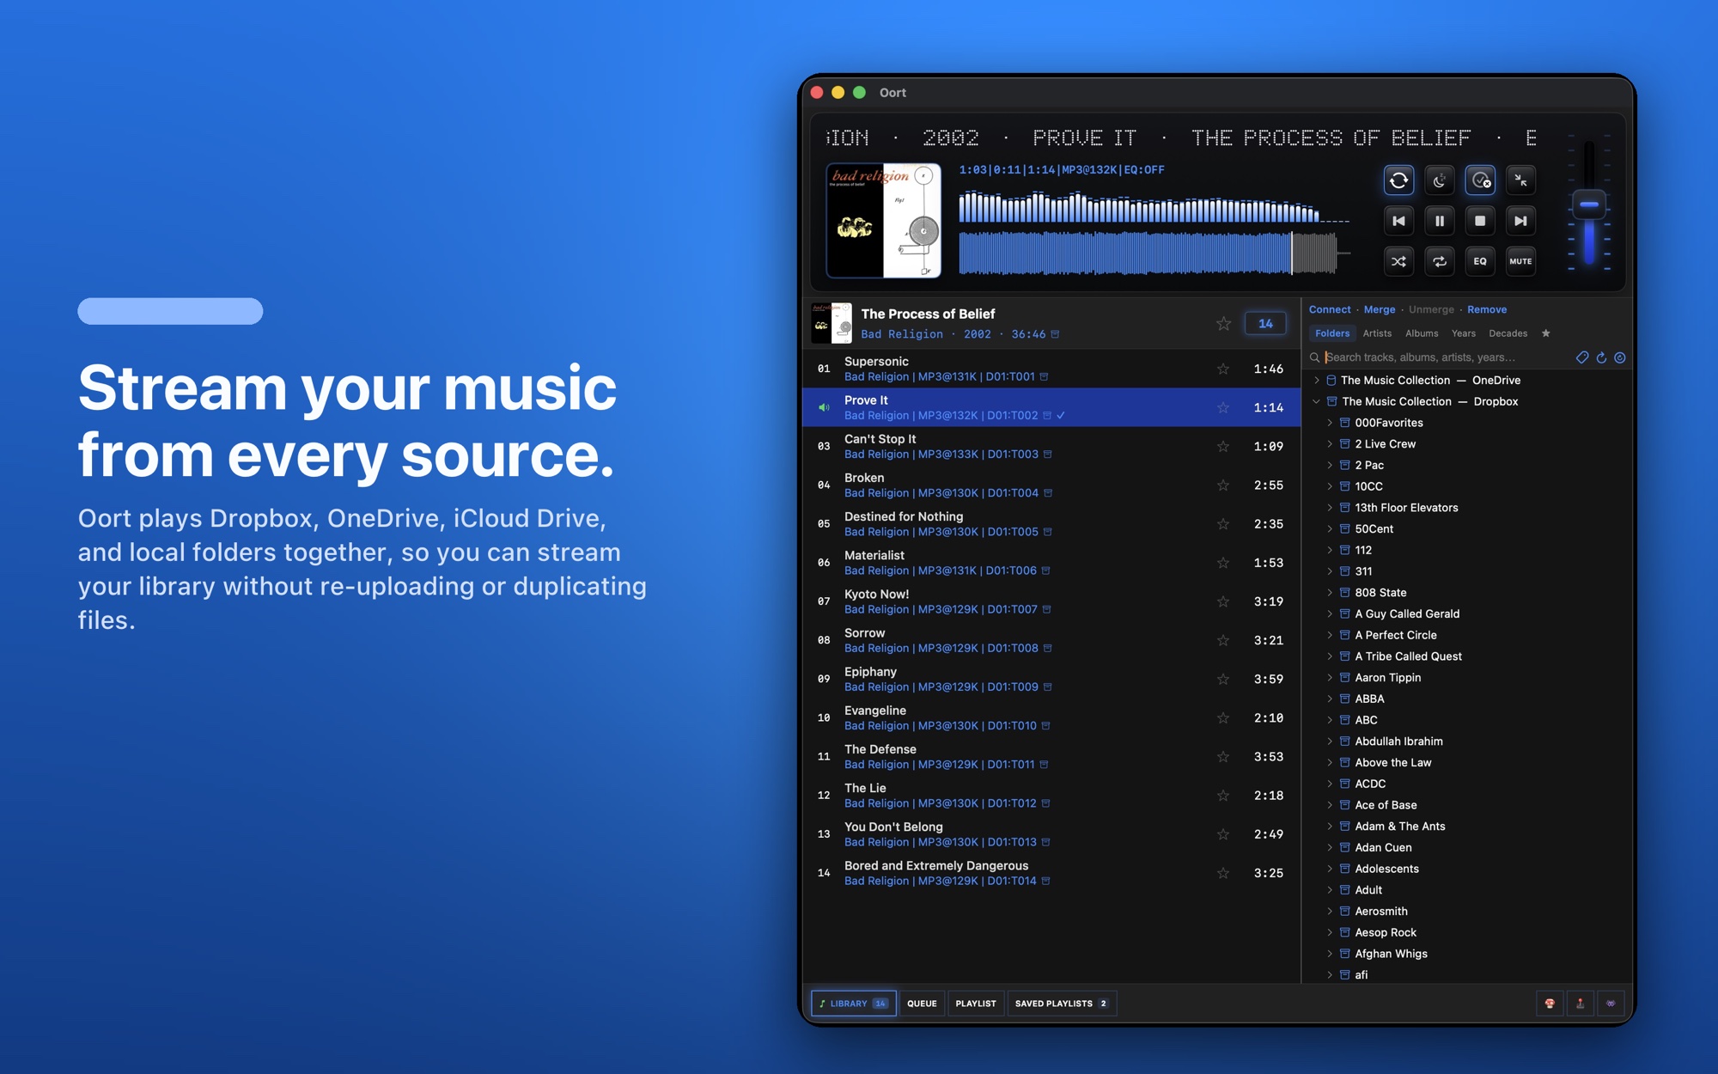
Task: Click the folder icon next to 808 State
Action: 1345,593
